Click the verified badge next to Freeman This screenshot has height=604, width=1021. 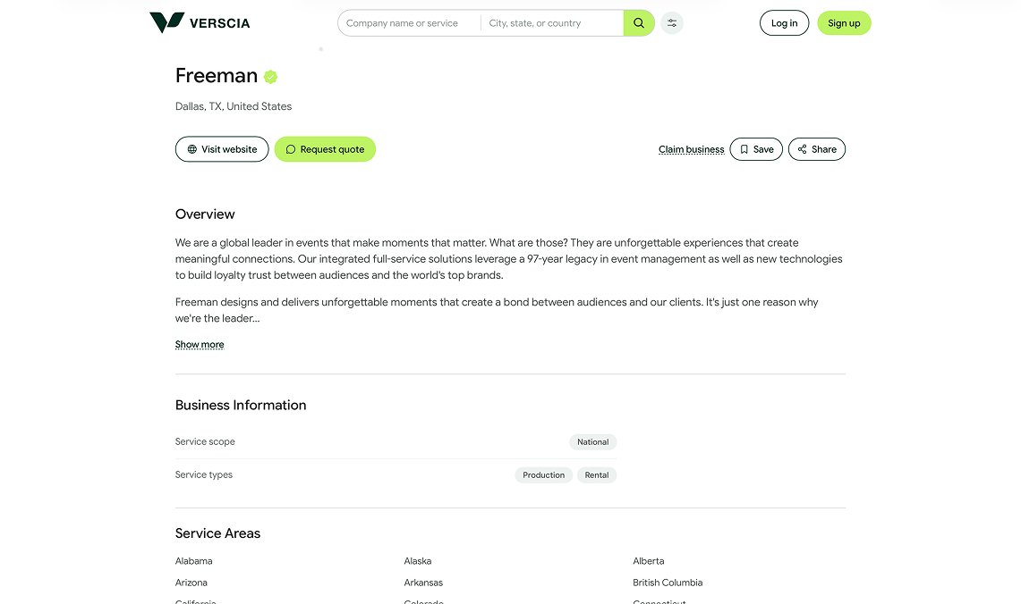[x=270, y=77]
